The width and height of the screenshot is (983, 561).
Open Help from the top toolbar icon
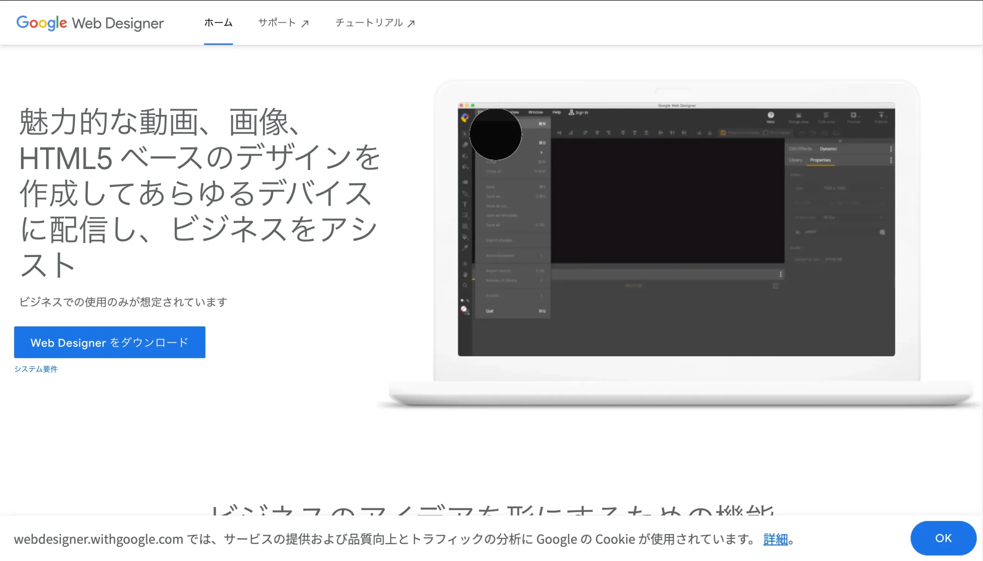[771, 116]
